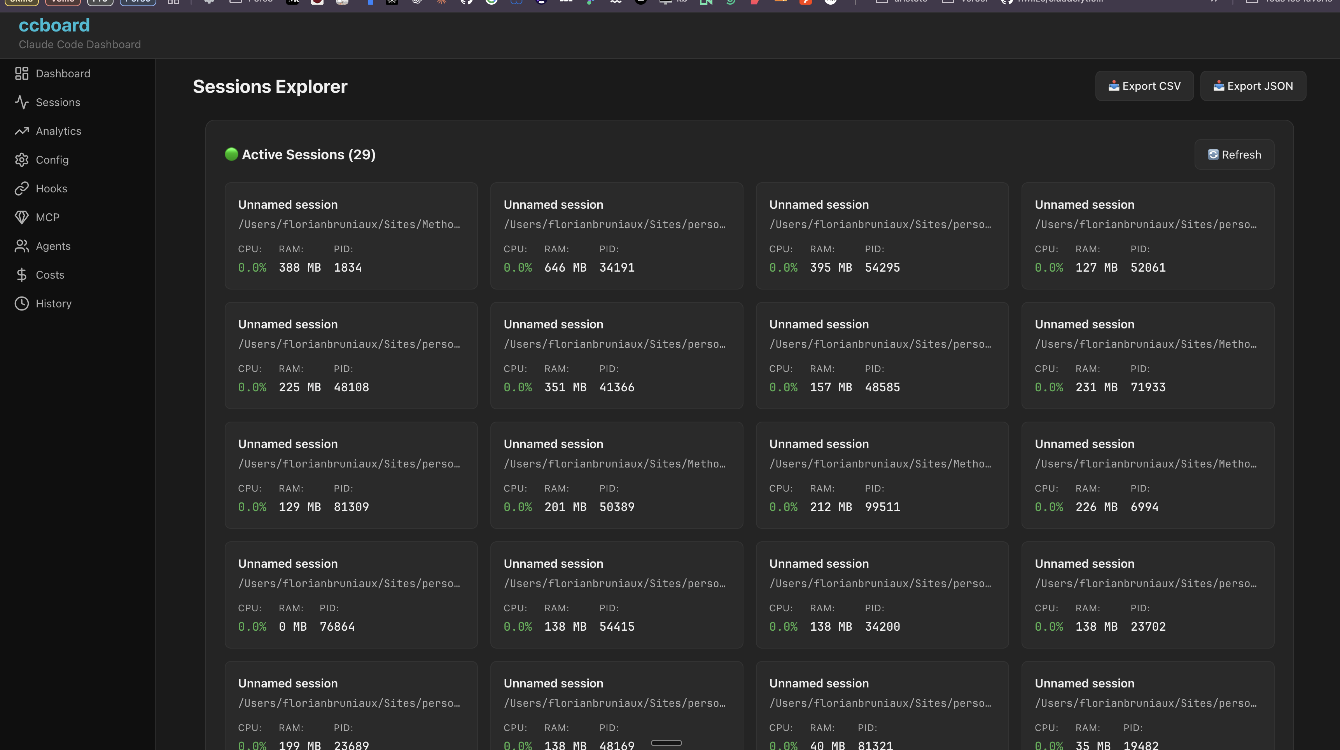The width and height of the screenshot is (1340, 750).
Task: Select the Agents people icon
Action: click(21, 246)
